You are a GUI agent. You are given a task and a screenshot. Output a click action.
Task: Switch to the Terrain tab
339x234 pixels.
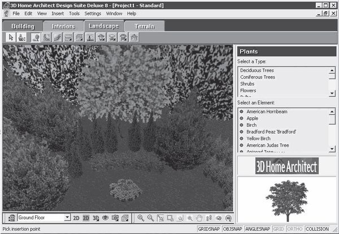[x=145, y=26]
